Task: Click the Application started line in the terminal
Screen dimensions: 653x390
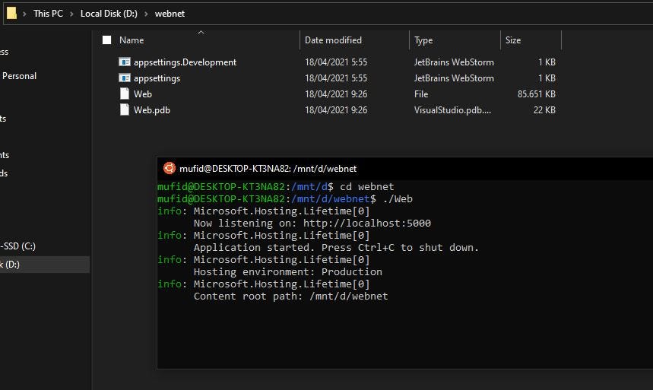Action: 336,248
